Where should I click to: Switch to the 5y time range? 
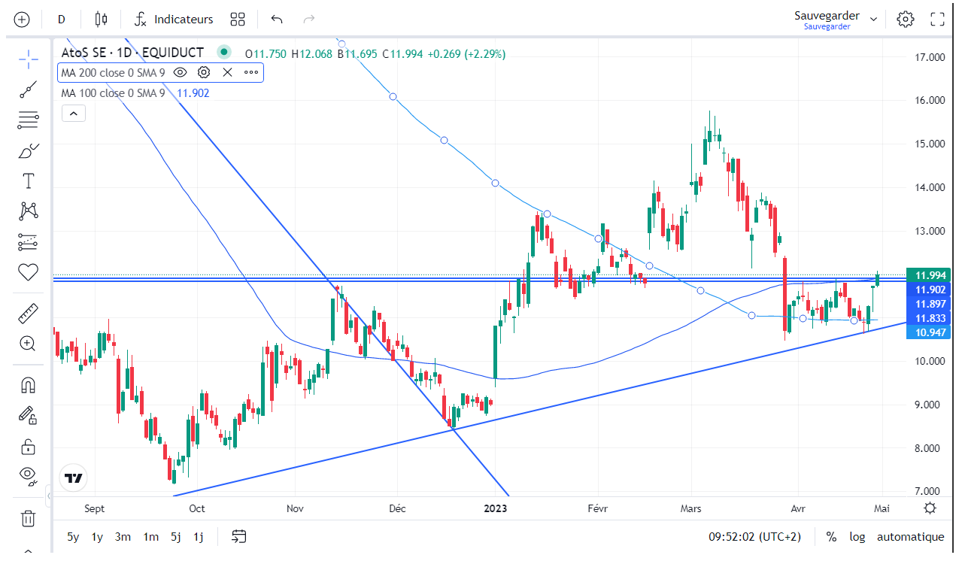[73, 537]
